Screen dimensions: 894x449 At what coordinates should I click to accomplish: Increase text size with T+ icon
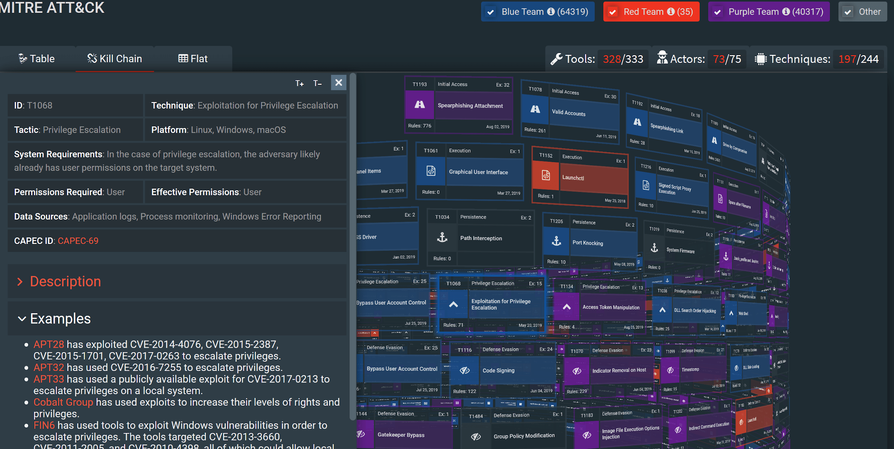299,83
